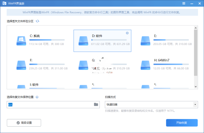Click the scan description text mentioning NTFS
The image size is (204, 133).
[140, 111]
